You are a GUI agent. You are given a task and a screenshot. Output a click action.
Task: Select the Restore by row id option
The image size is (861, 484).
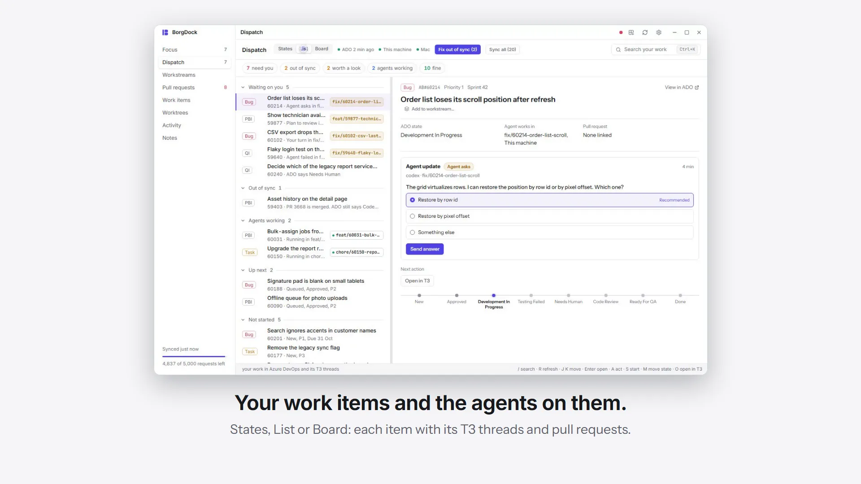[549, 200]
